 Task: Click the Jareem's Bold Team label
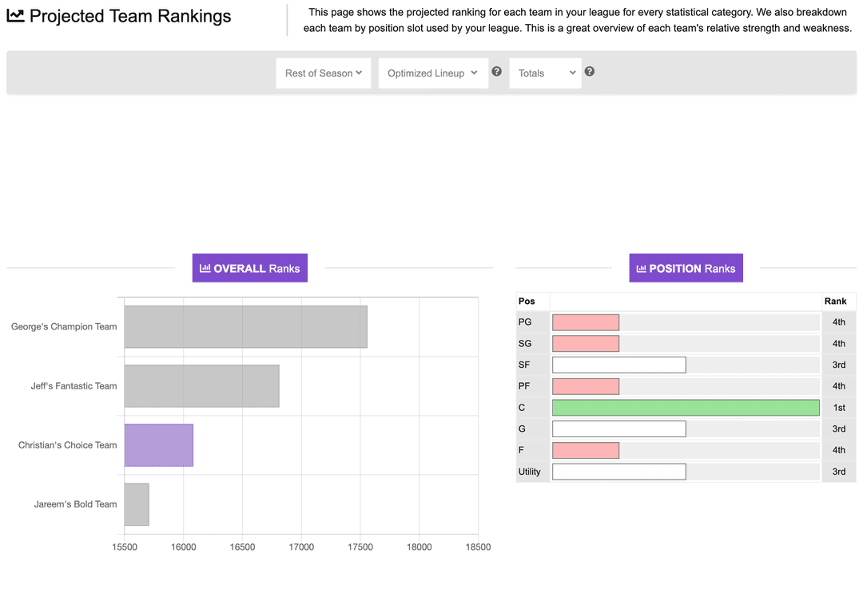[75, 504]
